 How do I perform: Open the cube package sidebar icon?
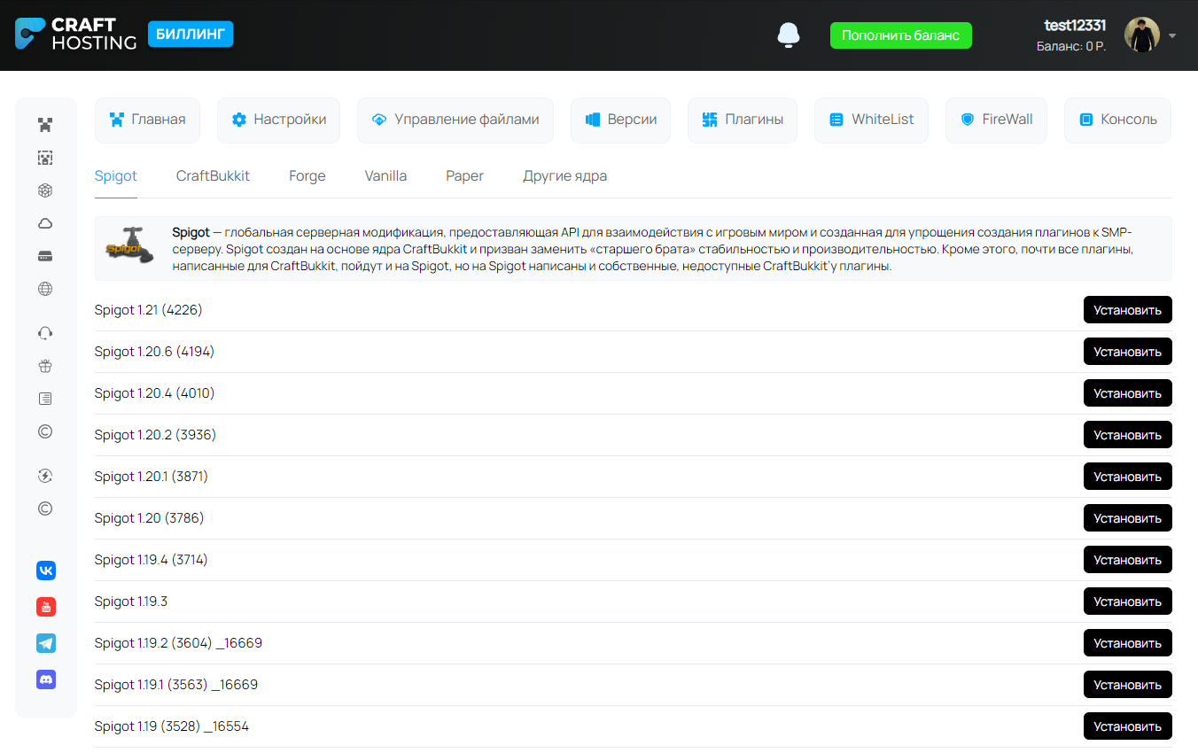point(45,190)
